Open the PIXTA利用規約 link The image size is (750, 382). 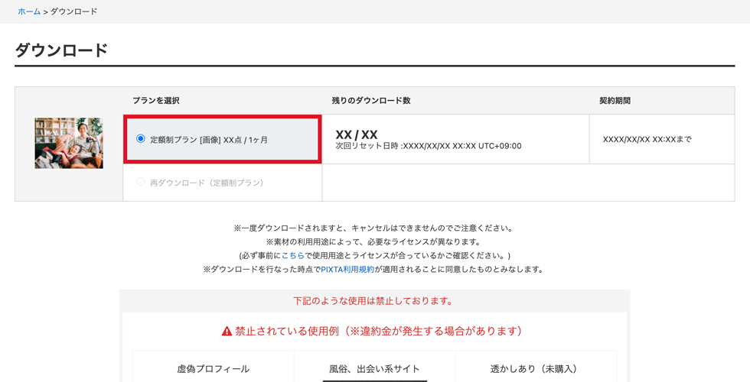point(347,269)
